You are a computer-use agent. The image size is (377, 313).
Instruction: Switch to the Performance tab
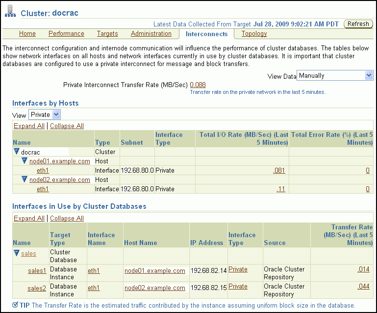(66, 34)
